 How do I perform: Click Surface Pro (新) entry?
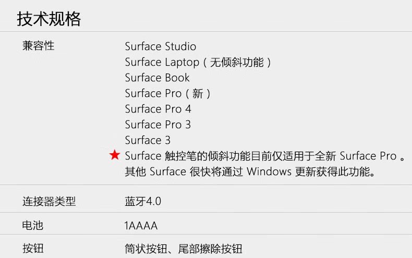click(x=167, y=93)
